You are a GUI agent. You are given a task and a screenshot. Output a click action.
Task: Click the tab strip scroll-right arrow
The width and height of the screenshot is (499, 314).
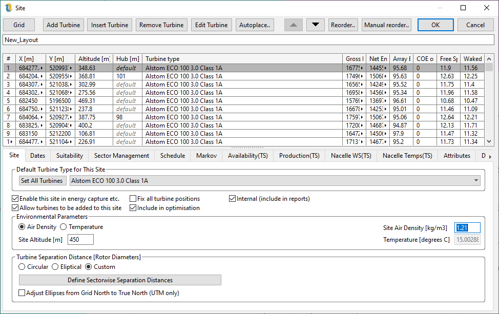point(490,156)
